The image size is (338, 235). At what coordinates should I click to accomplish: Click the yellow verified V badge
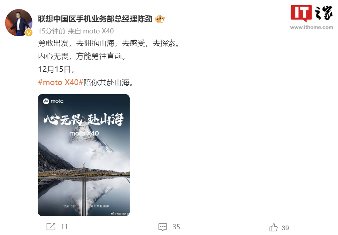click(x=29, y=32)
